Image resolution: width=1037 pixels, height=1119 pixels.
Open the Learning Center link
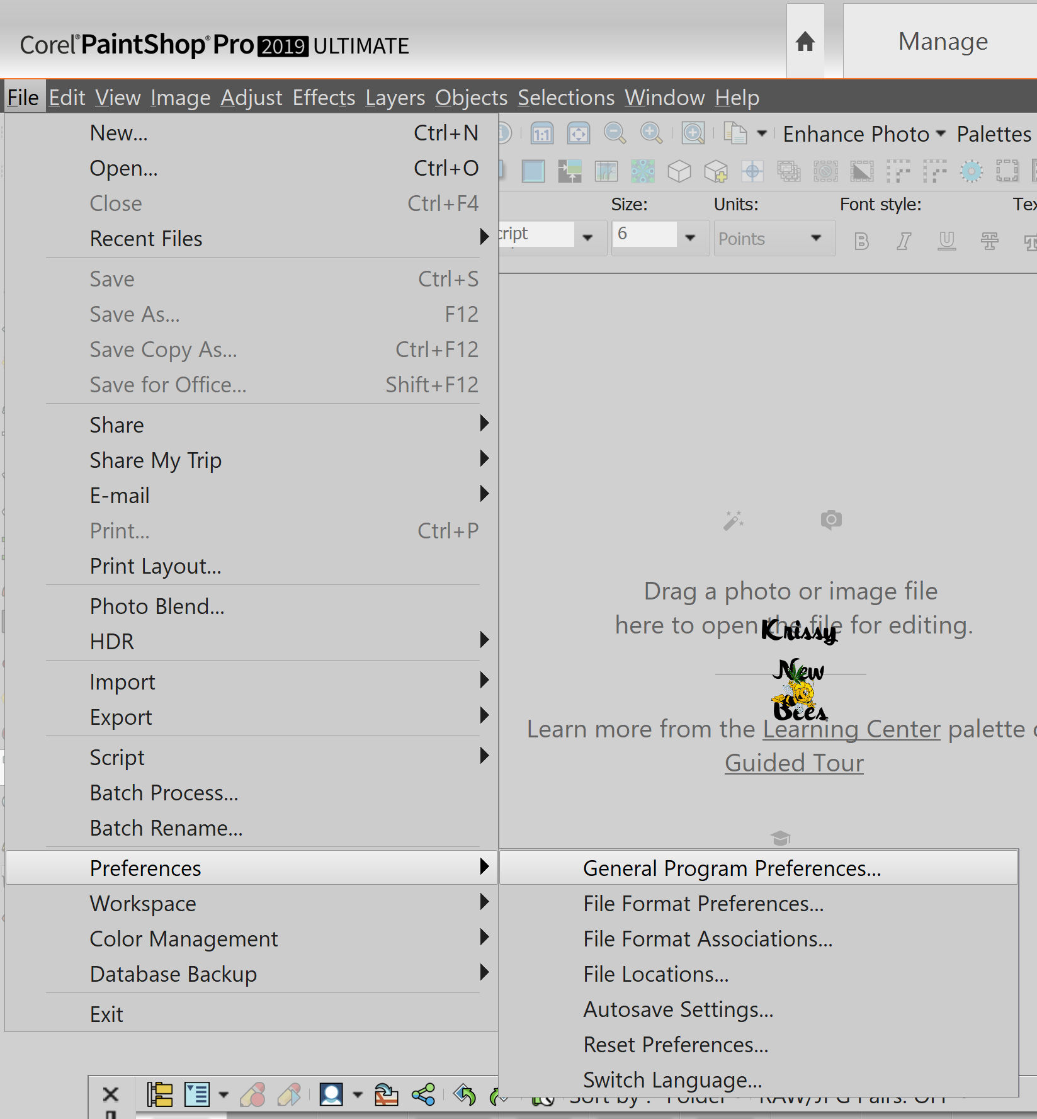click(x=851, y=729)
